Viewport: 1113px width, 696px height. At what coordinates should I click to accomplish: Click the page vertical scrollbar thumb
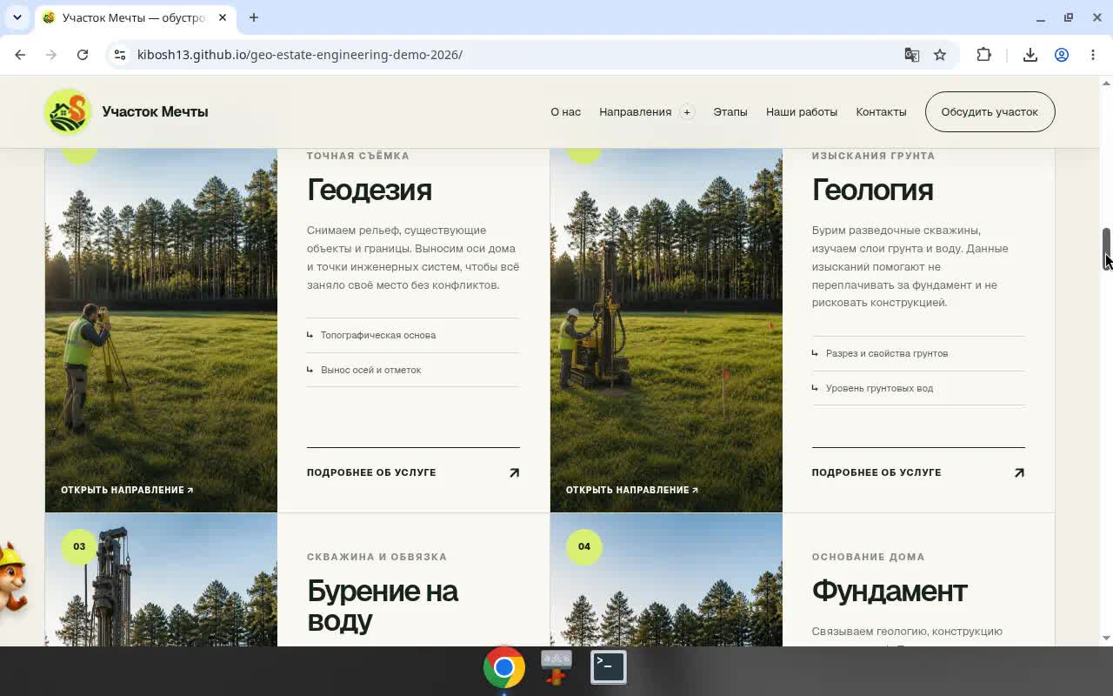pos(1107,249)
